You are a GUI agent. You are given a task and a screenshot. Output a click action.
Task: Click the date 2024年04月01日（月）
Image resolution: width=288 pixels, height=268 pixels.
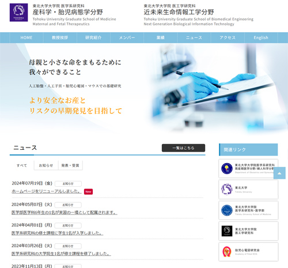pyautogui.click(x=32, y=225)
